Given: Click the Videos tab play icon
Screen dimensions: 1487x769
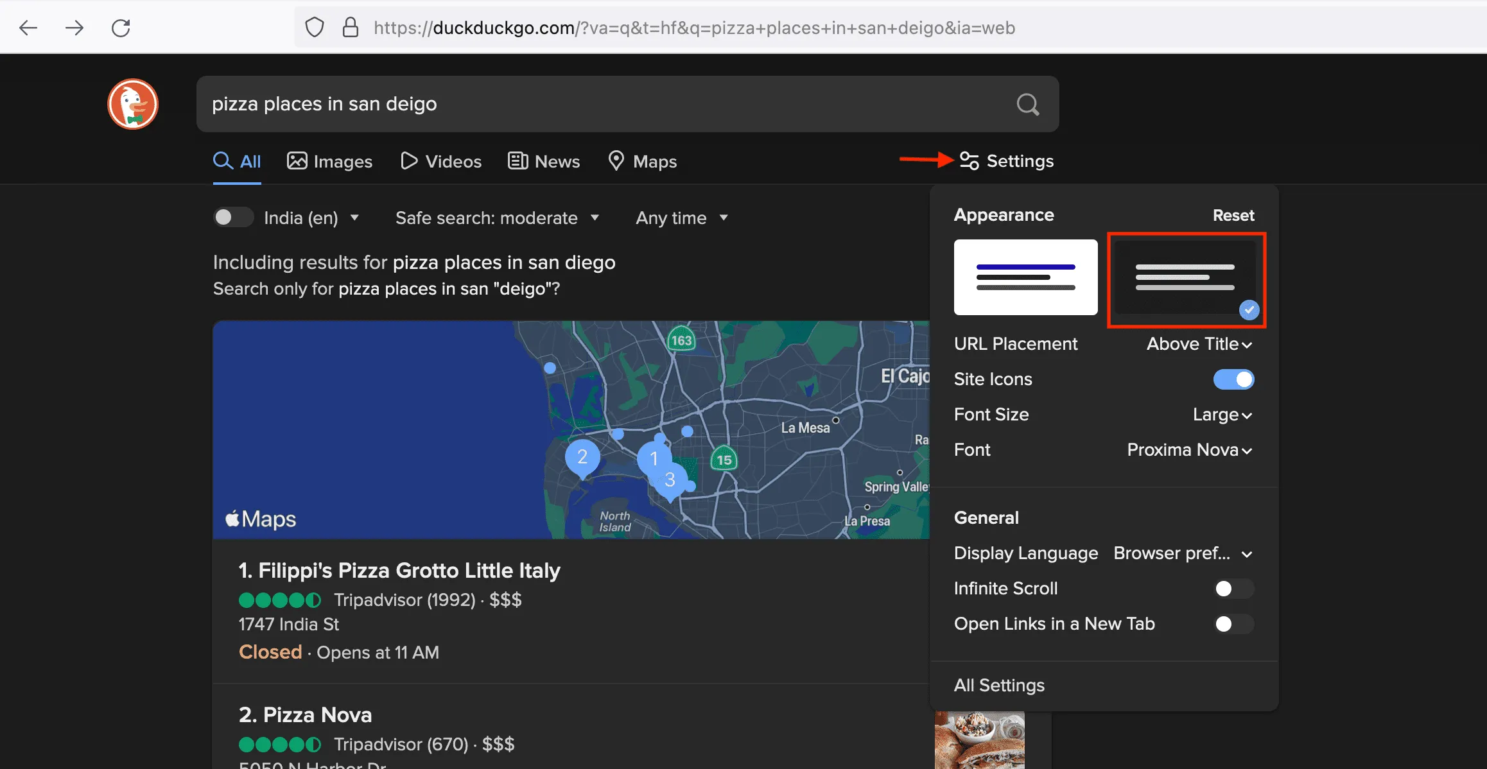Looking at the screenshot, I should click(409, 160).
